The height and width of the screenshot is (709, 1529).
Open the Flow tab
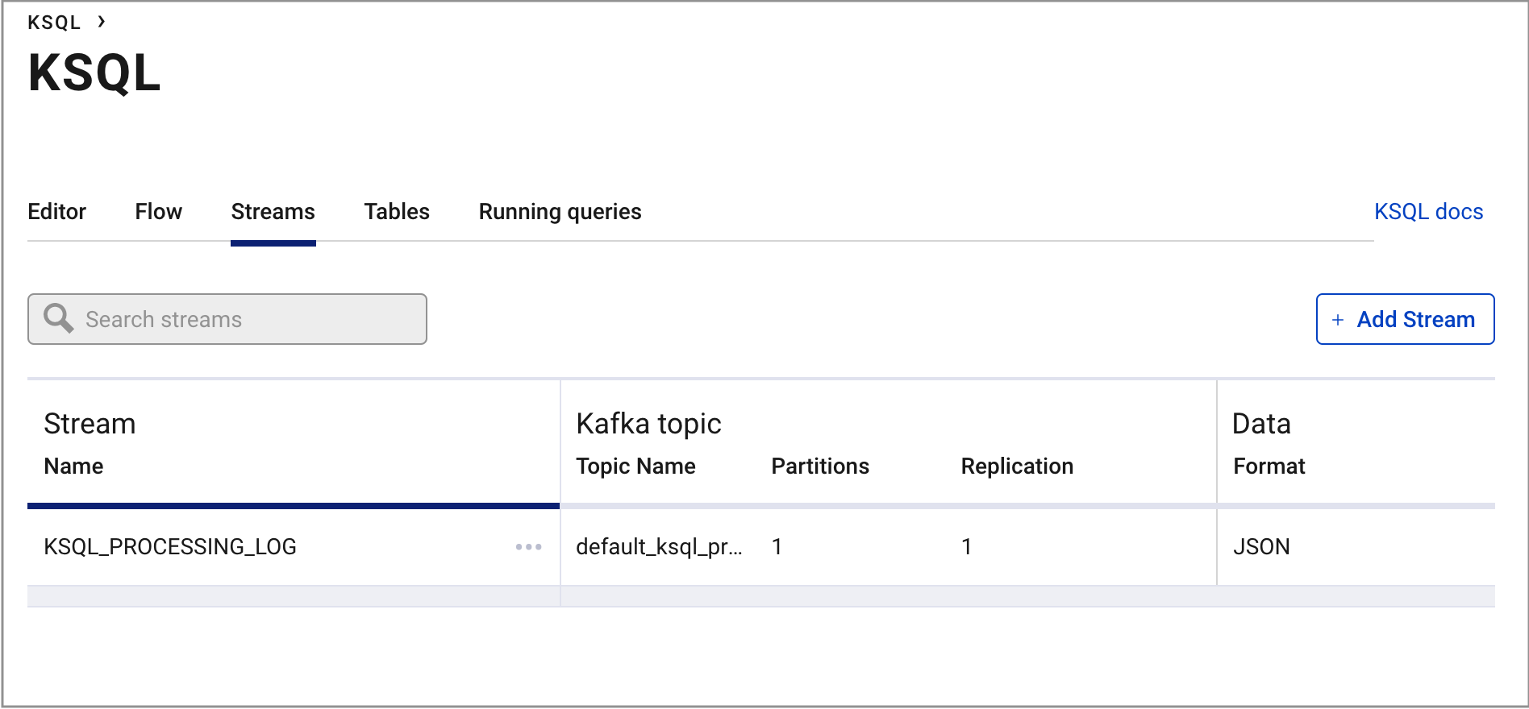pyautogui.click(x=158, y=212)
